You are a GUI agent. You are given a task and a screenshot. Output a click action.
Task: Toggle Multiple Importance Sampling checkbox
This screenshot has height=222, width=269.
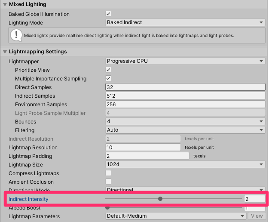point(108,78)
